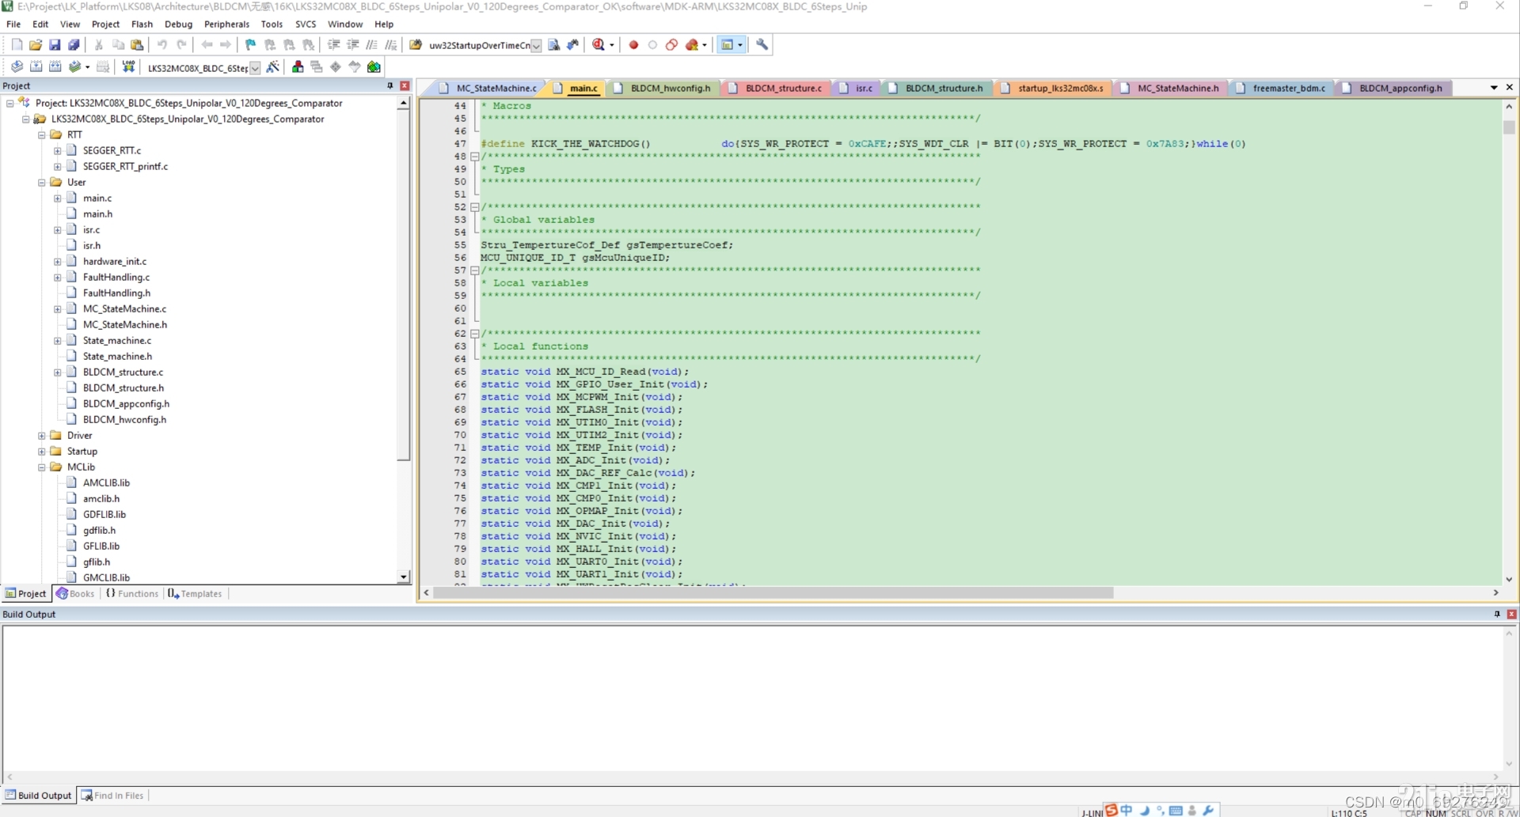Cut selection using scissors icon
Screen dimensions: 1520x817
(x=99, y=45)
